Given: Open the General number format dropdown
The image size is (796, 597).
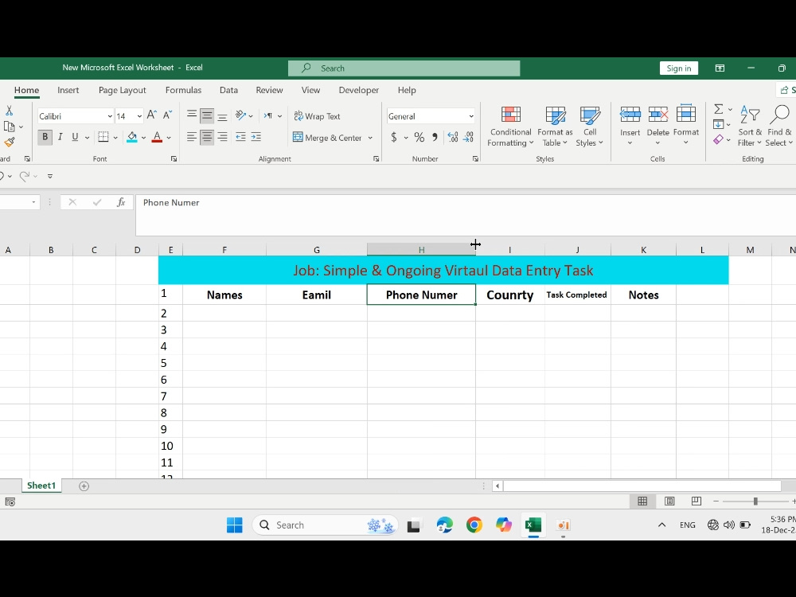Looking at the screenshot, I should coord(471,116).
